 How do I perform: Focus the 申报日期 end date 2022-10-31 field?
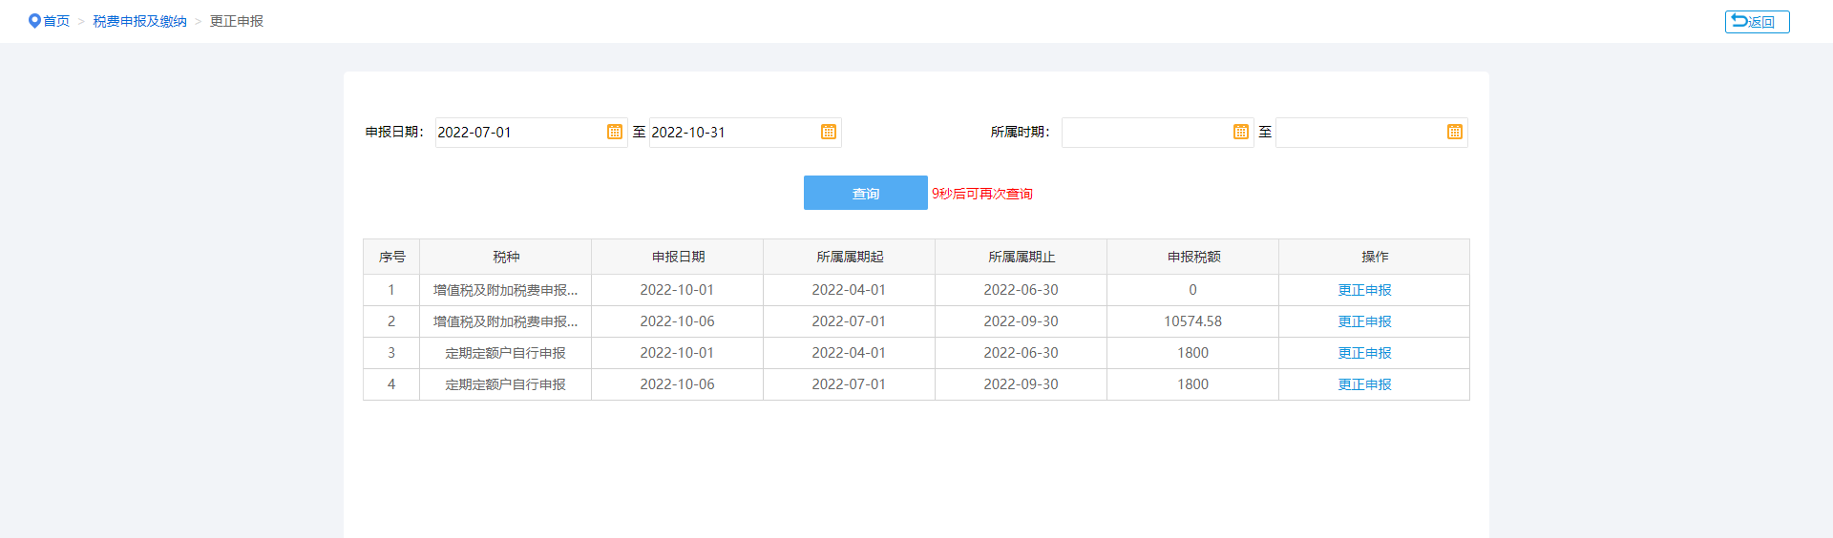[734, 133]
